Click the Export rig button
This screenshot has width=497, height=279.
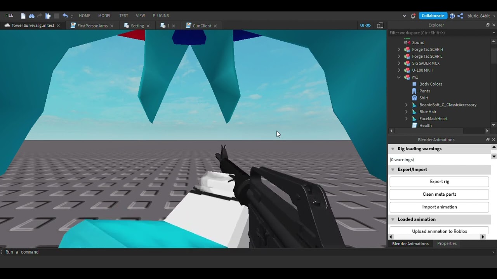[x=439, y=181]
